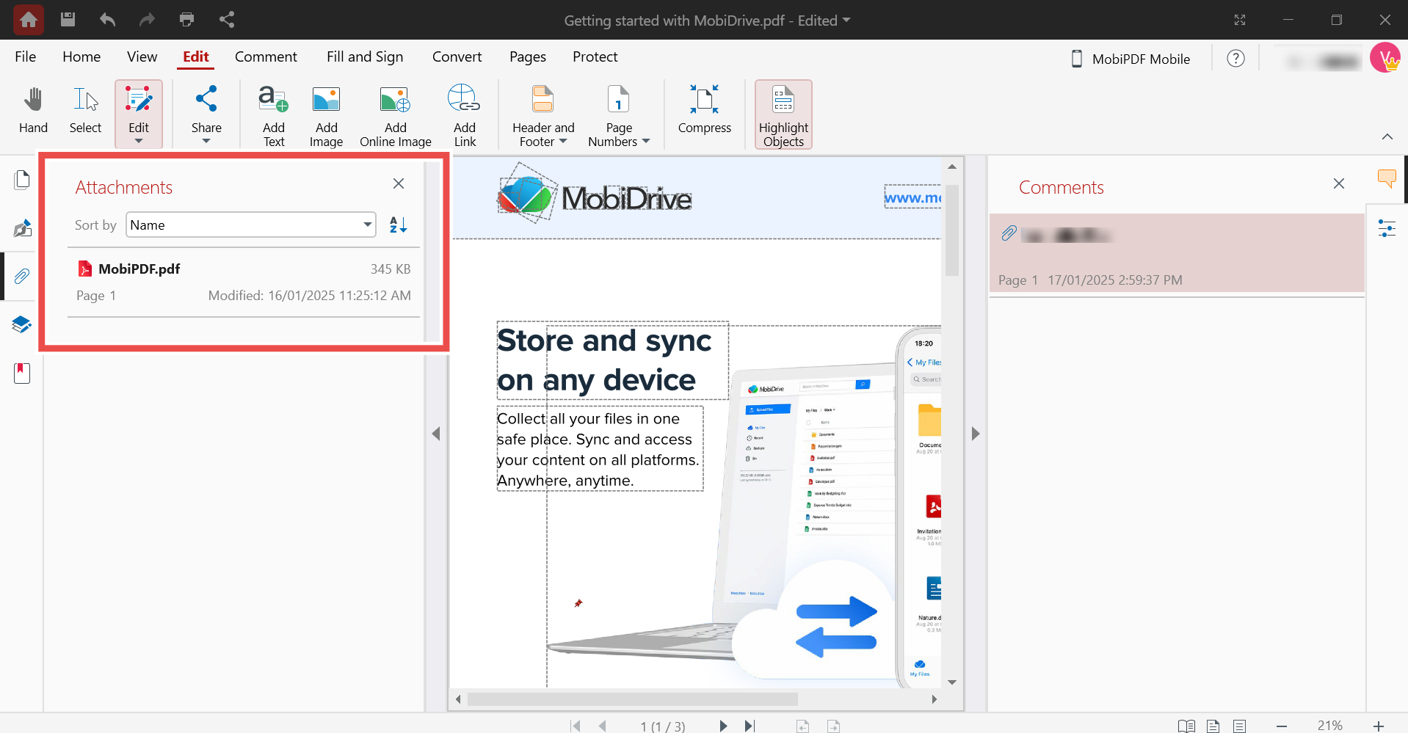Open the Protect ribbon tab

[x=595, y=56]
